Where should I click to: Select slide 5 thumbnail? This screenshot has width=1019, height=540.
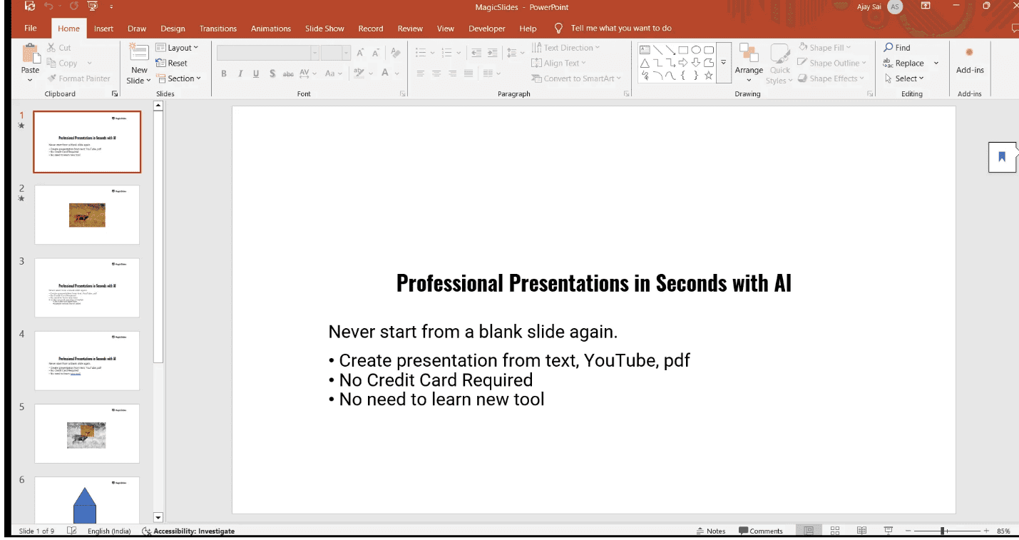(87, 434)
